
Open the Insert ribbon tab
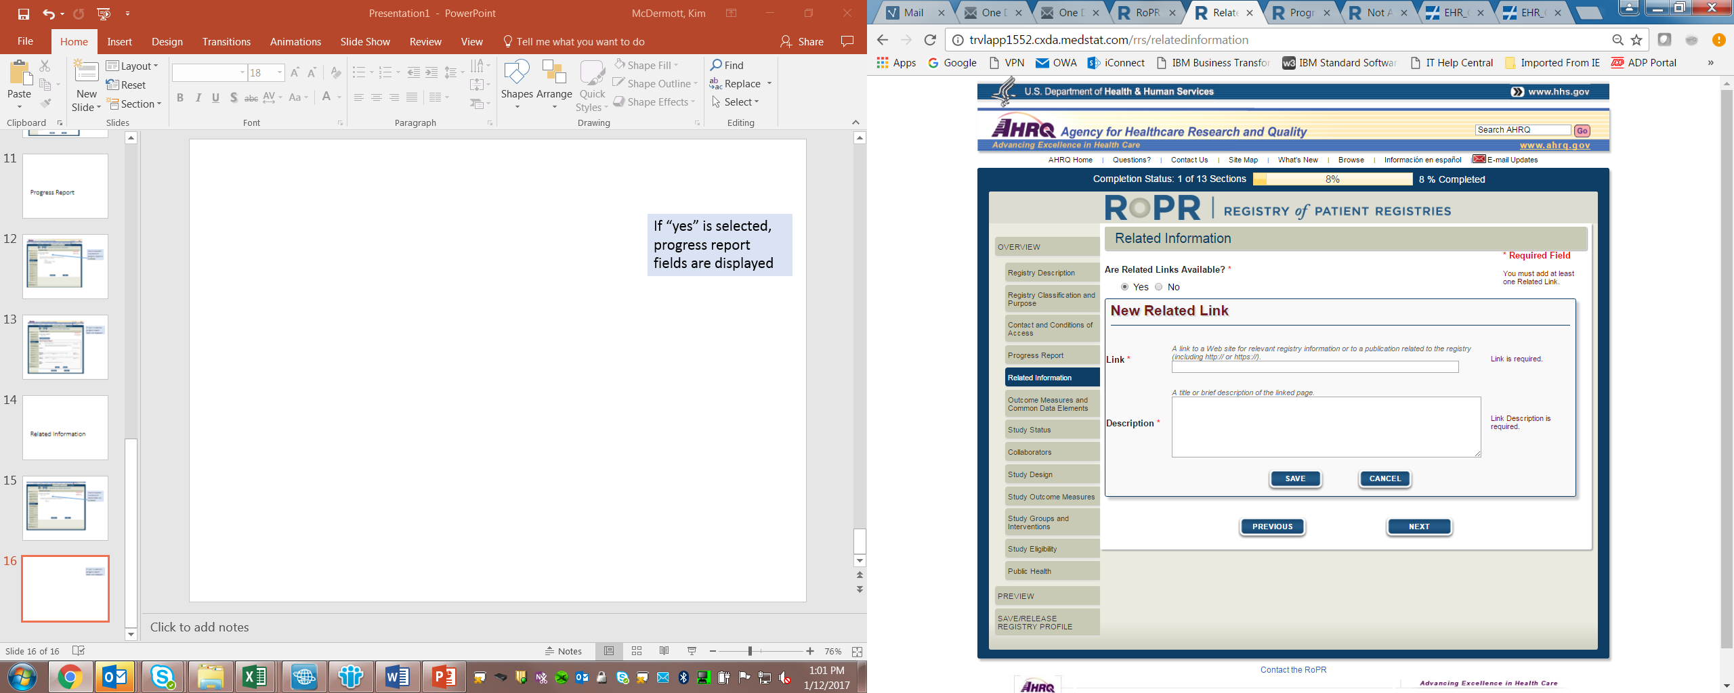tap(119, 42)
